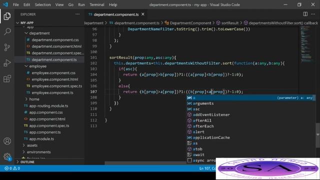Click errors and warnings status bar indicator
Image resolution: width=320 pixels, height=180 pixels.
(12, 168)
